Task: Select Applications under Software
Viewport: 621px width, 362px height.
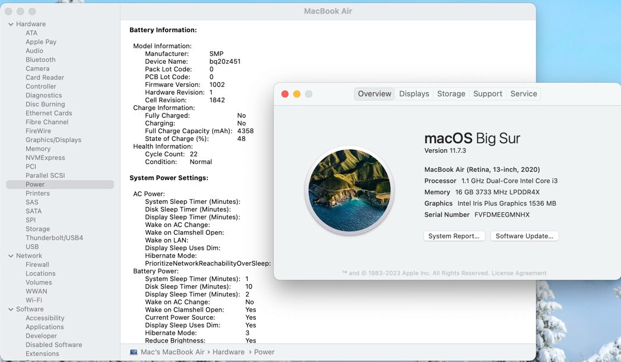Action: [45, 327]
